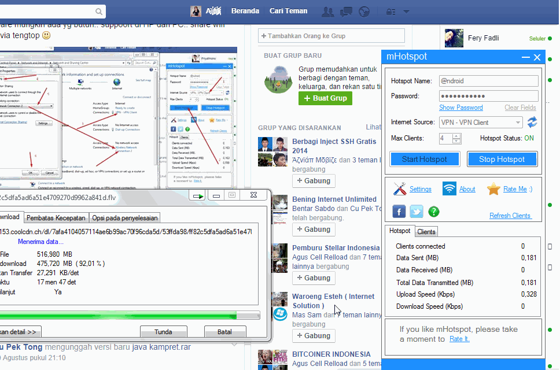Image resolution: width=560 pixels, height=370 pixels.
Task: Click the Hotspot Name input field
Action: (489, 81)
